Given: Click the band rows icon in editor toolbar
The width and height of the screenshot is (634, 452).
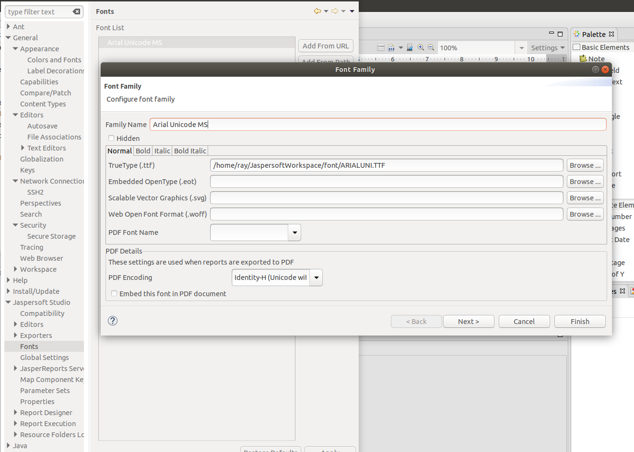Looking at the screenshot, I should [x=381, y=47].
